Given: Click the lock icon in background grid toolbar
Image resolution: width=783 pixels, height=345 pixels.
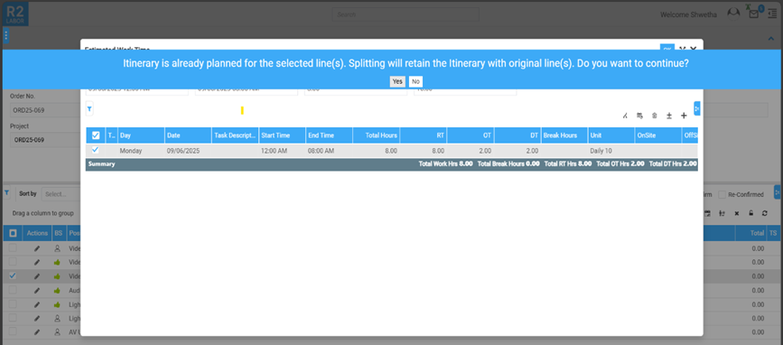Looking at the screenshot, I should [750, 213].
